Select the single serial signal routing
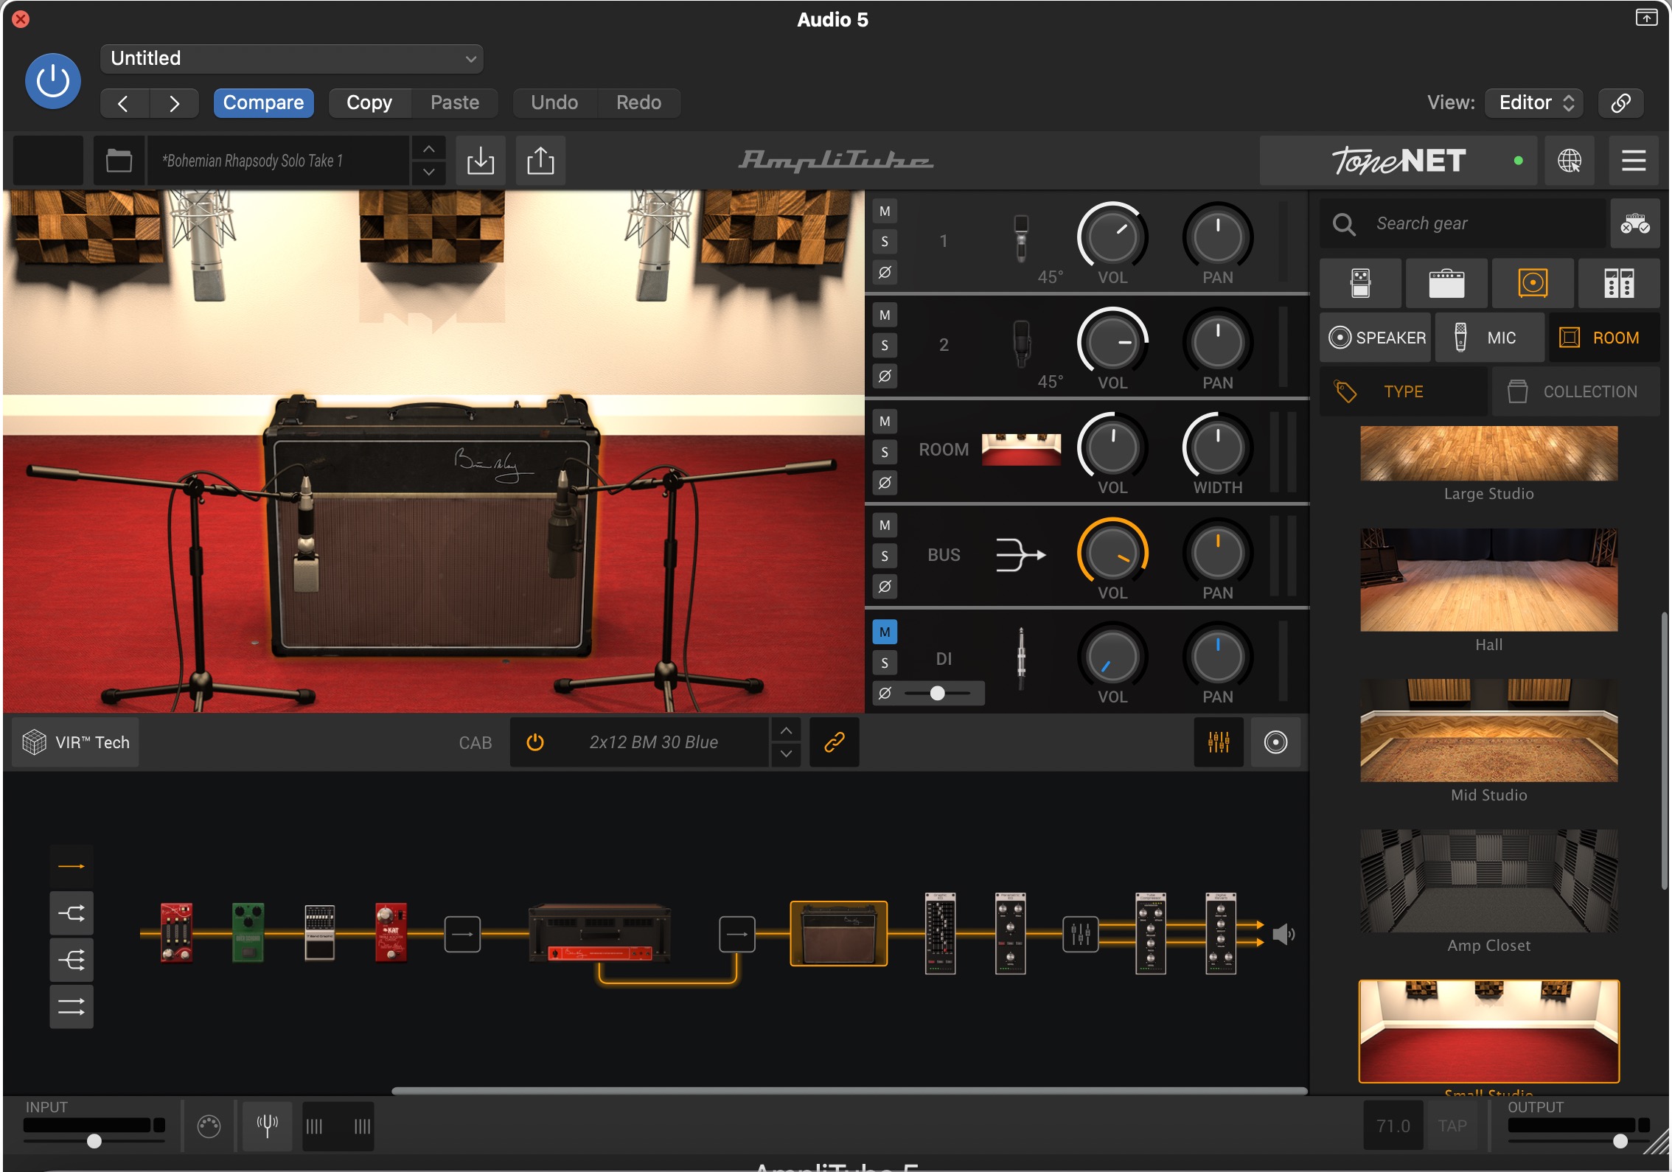This screenshot has height=1172, width=1672. (x=72, y=866)
